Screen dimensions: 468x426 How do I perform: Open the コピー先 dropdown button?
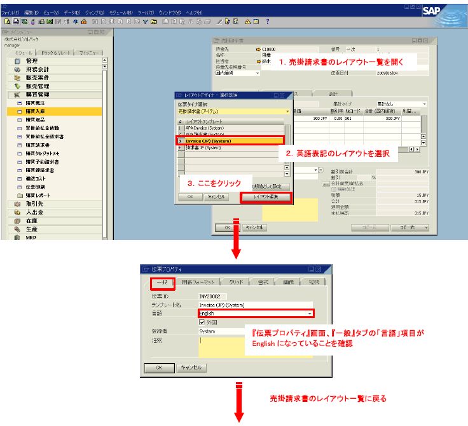pos(410,227)
